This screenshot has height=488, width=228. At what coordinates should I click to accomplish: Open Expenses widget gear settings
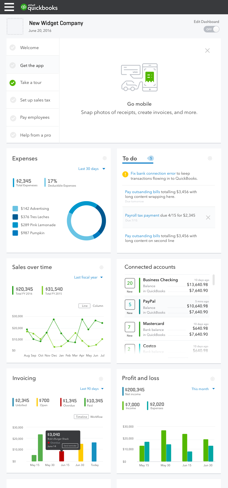tap(104, 158)
